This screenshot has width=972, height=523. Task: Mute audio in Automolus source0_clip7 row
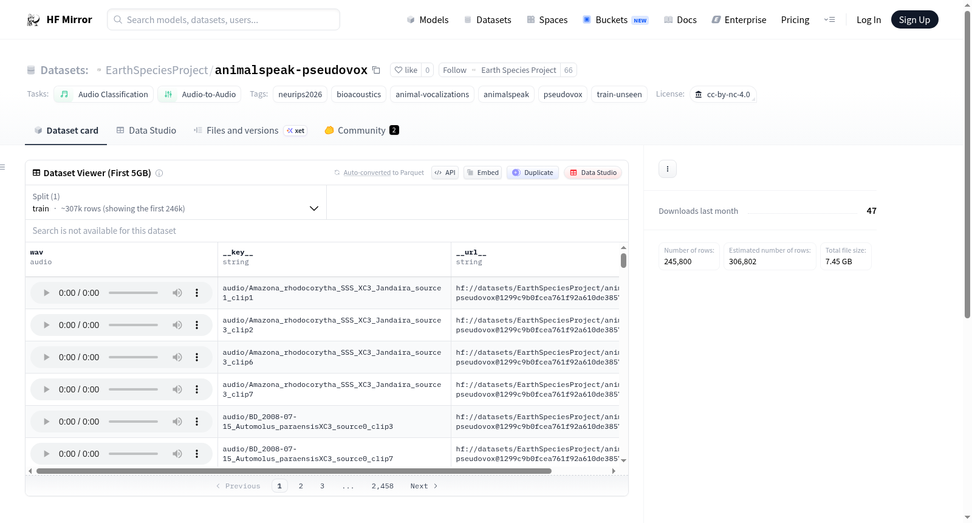(x=177, y=454)
